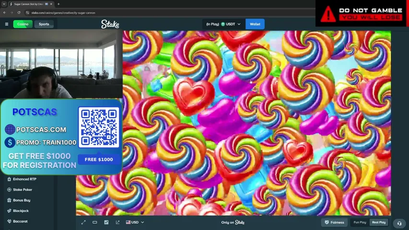Open the browser tab search dropdown

(x=4, y=4)
